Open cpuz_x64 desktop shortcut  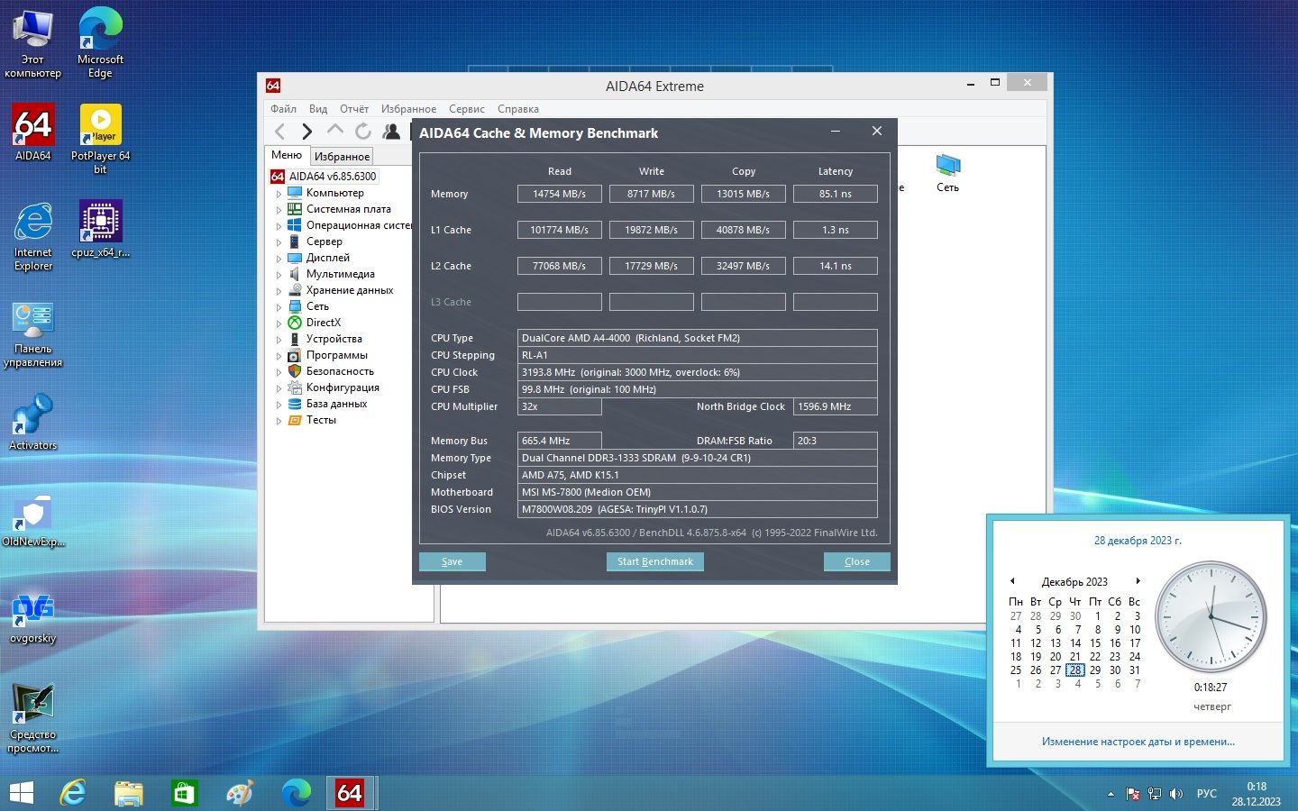tap(100, 230)
